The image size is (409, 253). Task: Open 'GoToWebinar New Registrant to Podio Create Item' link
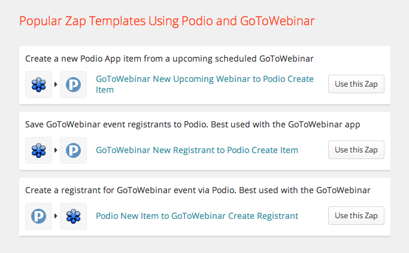(196, 150)
